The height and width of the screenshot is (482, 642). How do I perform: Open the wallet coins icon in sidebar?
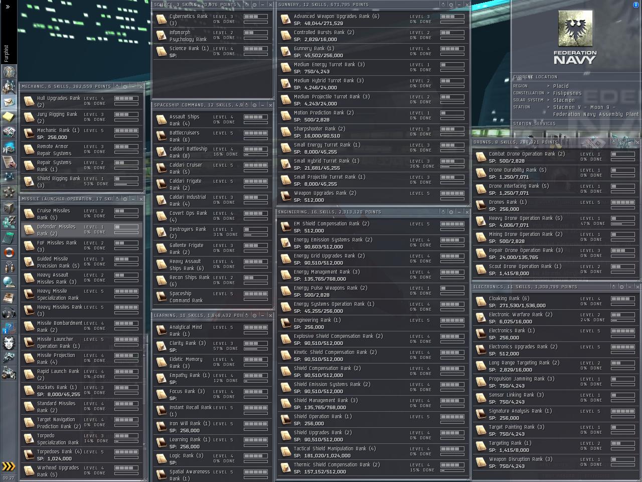9,222
